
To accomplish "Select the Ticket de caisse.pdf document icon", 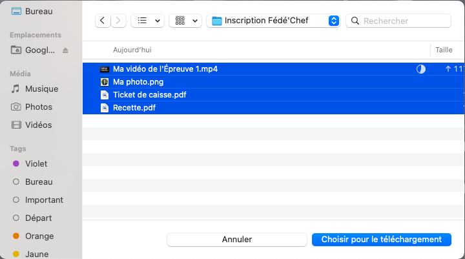I will [x=105, y=95].
